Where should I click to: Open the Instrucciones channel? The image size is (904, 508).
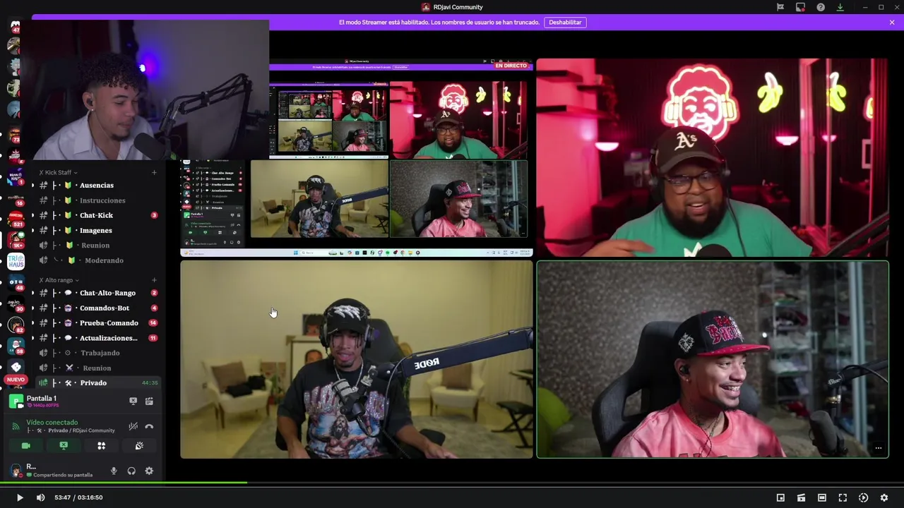pyautogui.click(x=96, y=200)
